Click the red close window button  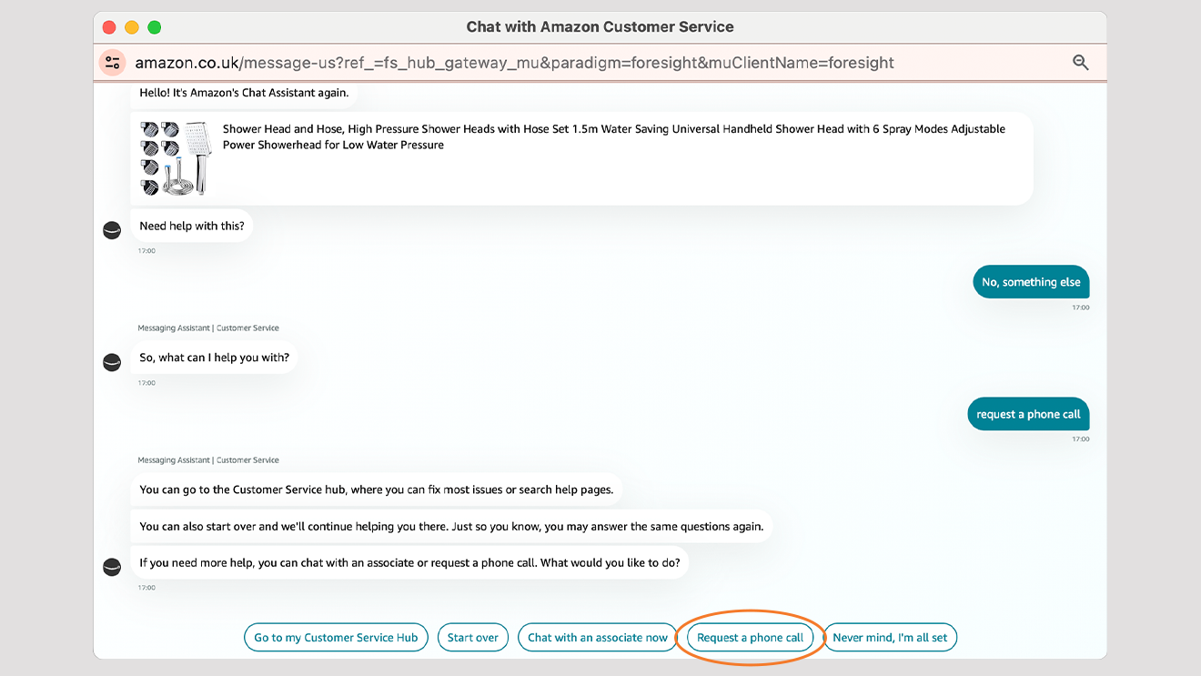[x=109, y=27]
